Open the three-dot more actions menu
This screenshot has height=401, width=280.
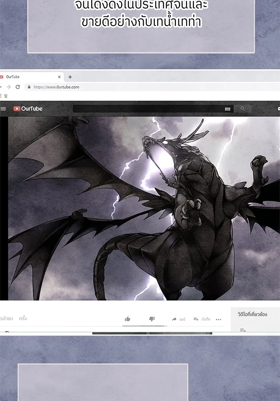point(218,319)
